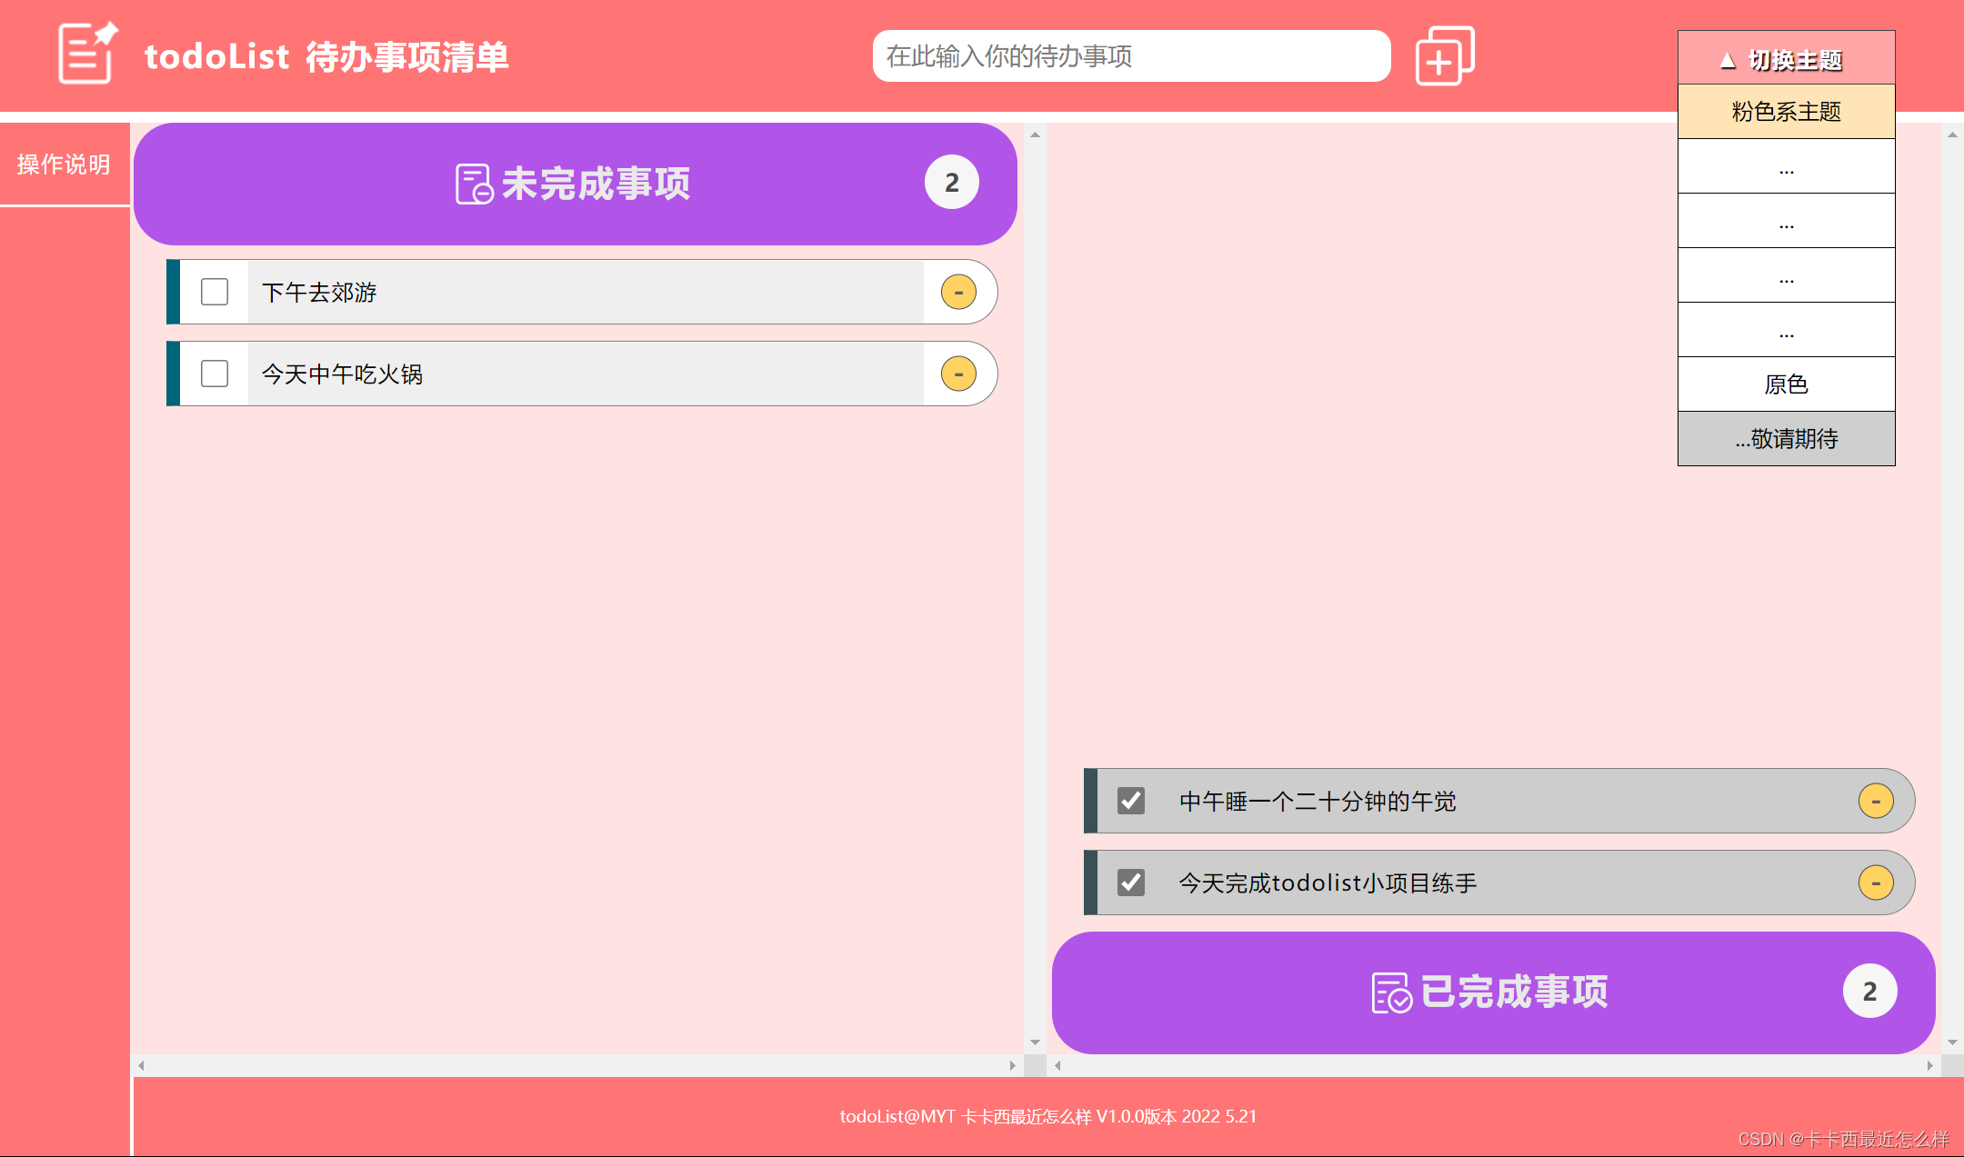The width and height of the screenshot is (1964, 1157).
Task: Click the ...敬请期待 menu entry
Action: point(1786,439)
